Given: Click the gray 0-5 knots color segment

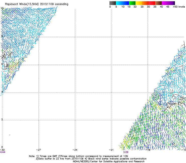Looking at the screenshot, I should click(x=113, y=3).
